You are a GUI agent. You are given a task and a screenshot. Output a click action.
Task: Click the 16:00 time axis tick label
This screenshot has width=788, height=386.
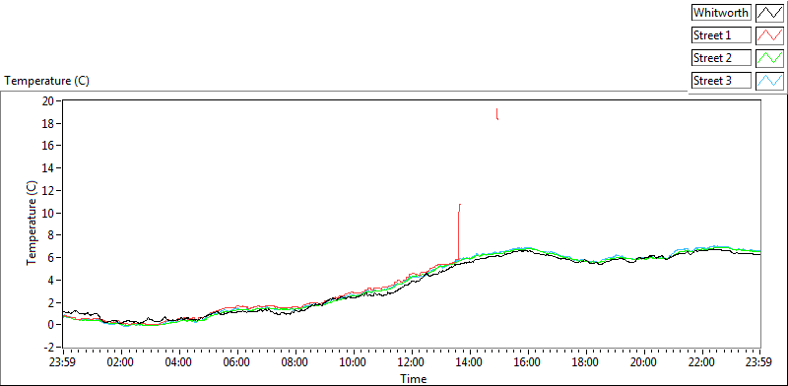[x=528, y=362]
